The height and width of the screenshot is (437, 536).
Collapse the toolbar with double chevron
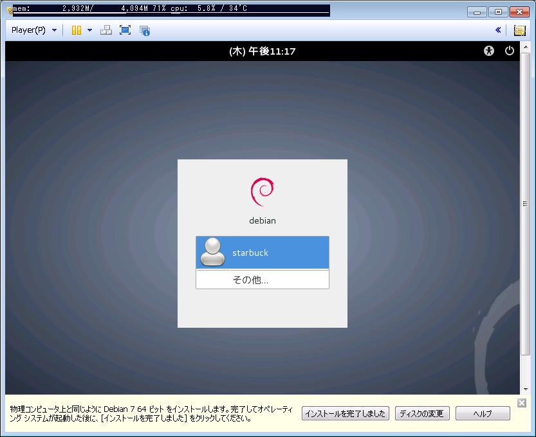tap(498, 30)
